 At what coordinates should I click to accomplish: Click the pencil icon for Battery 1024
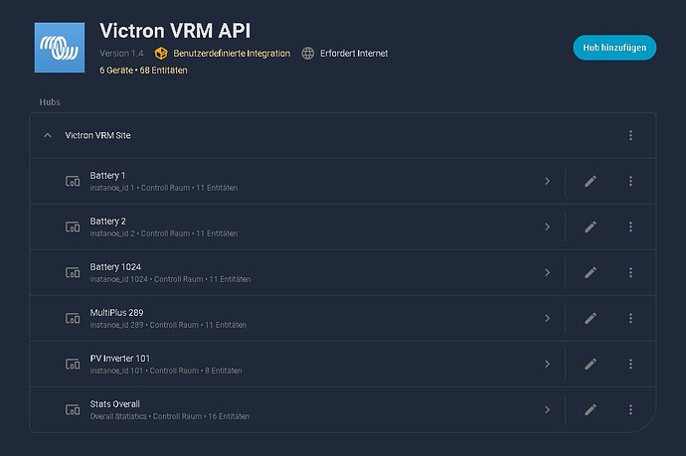point(591,272)
